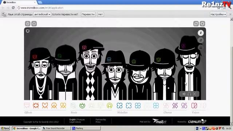Click the used first Beats icon, faded
Image resolution: width=233 pixels, height=131 pixels.
[x=73, y=106]
